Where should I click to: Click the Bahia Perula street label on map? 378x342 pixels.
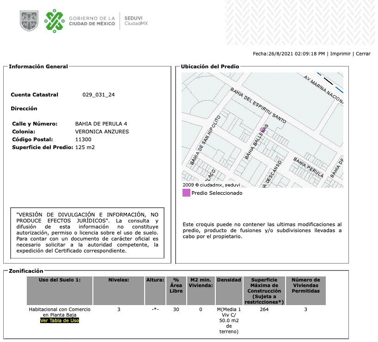pos(308,167)
